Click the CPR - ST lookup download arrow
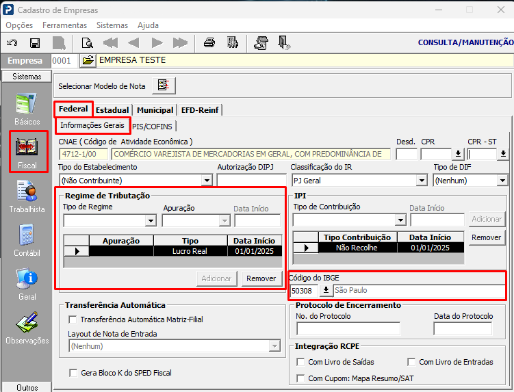This screenshot has height=392, width=514. coord(503,154)
